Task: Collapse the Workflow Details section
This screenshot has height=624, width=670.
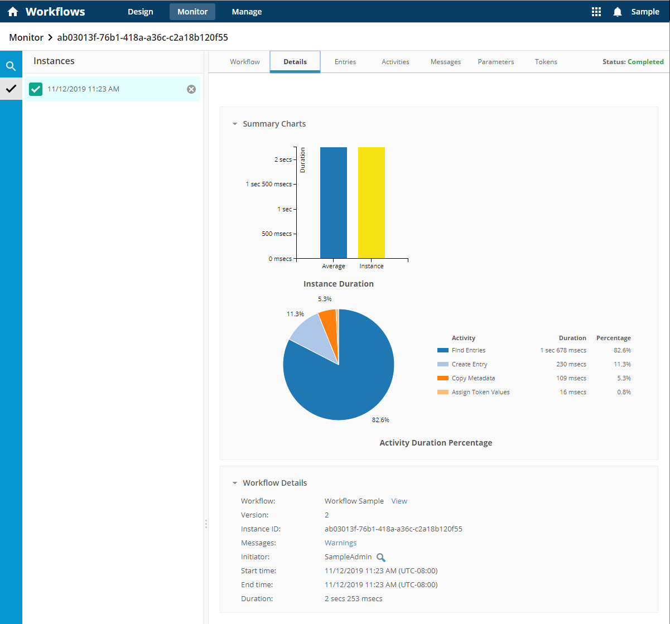Action: 235,483
